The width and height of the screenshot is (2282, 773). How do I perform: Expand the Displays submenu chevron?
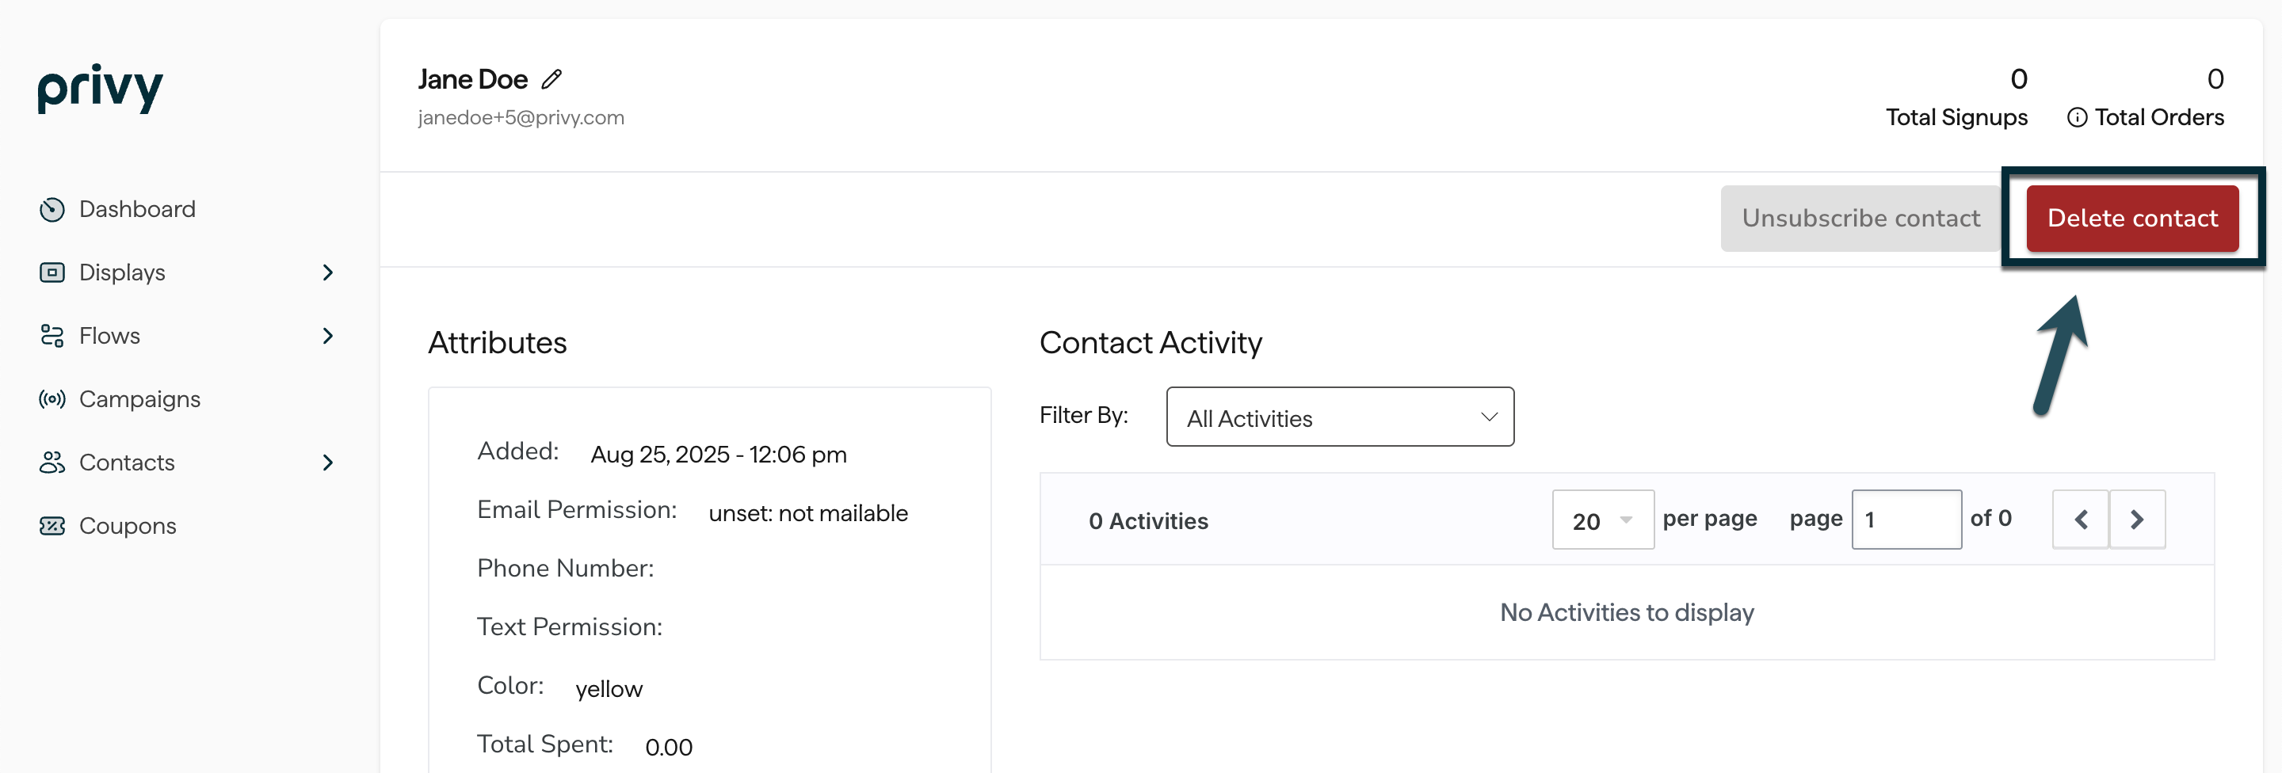[x=328, y=272]
